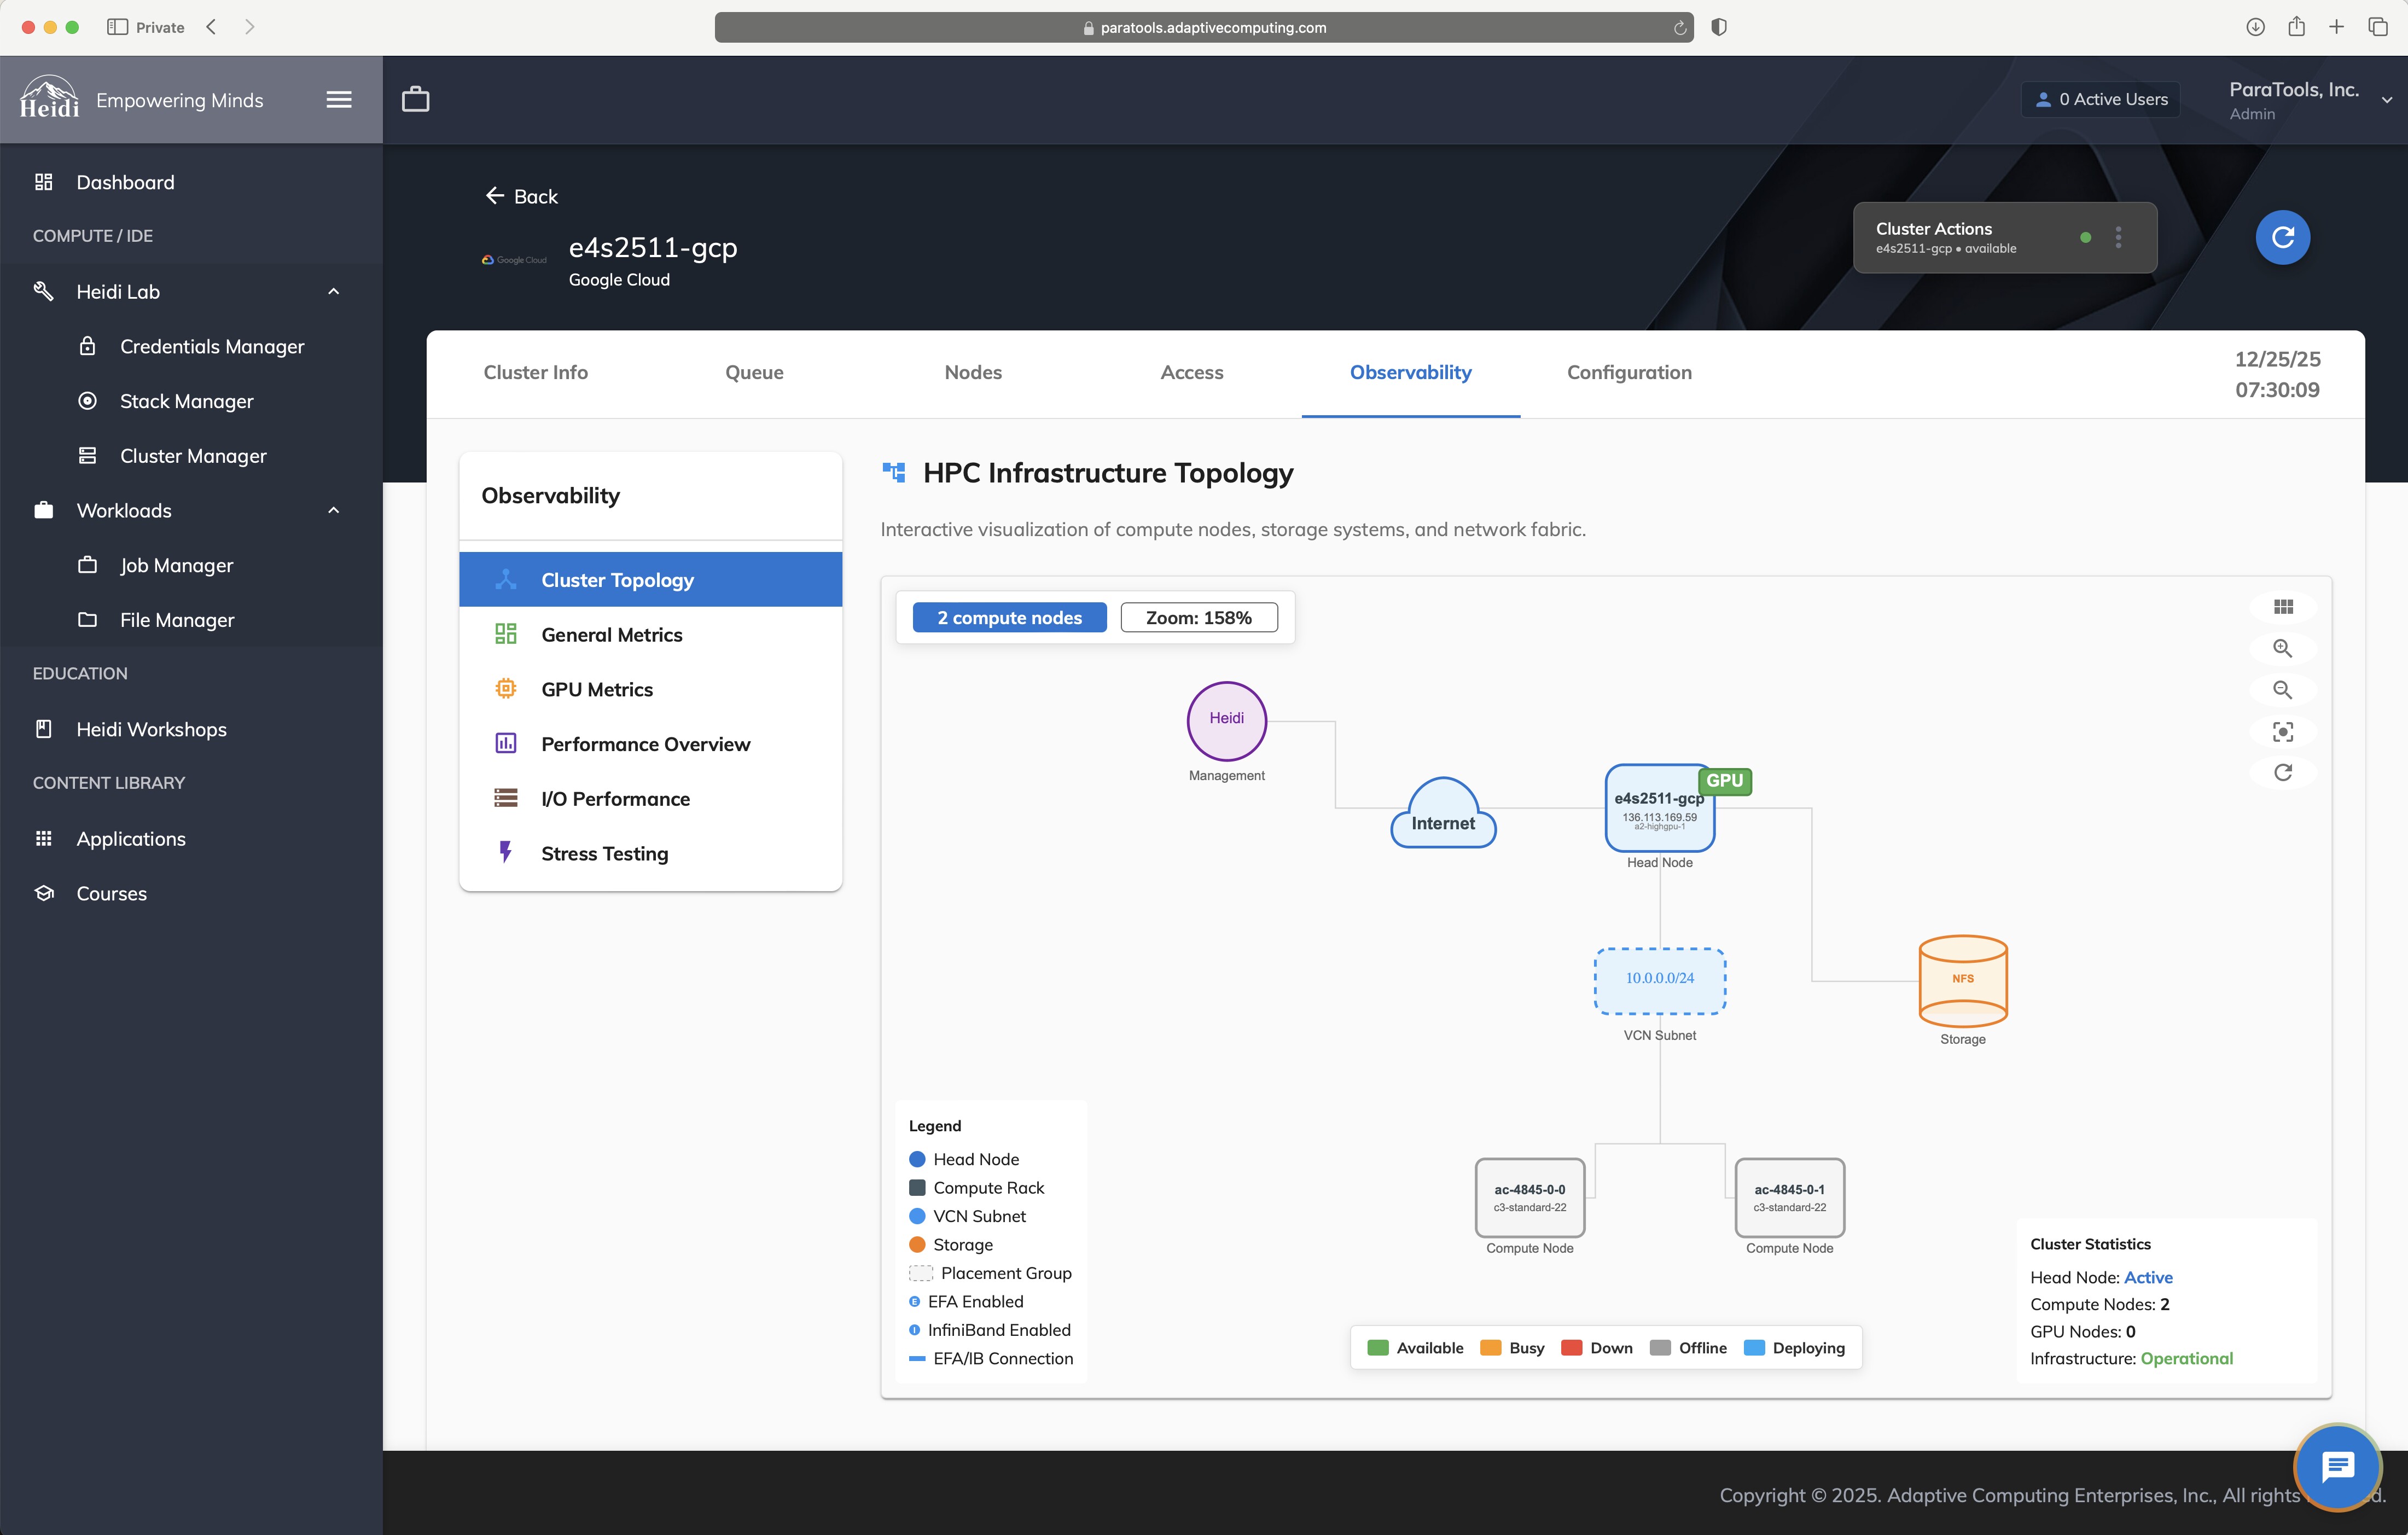Open GPU Metrics in Observability menu
Screen dimensions: 2408x1535
point(597,689)
